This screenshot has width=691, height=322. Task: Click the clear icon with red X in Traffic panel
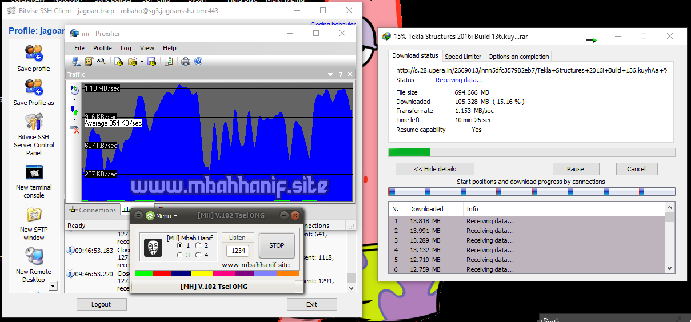pyautogui.click(x=74, y=130)
